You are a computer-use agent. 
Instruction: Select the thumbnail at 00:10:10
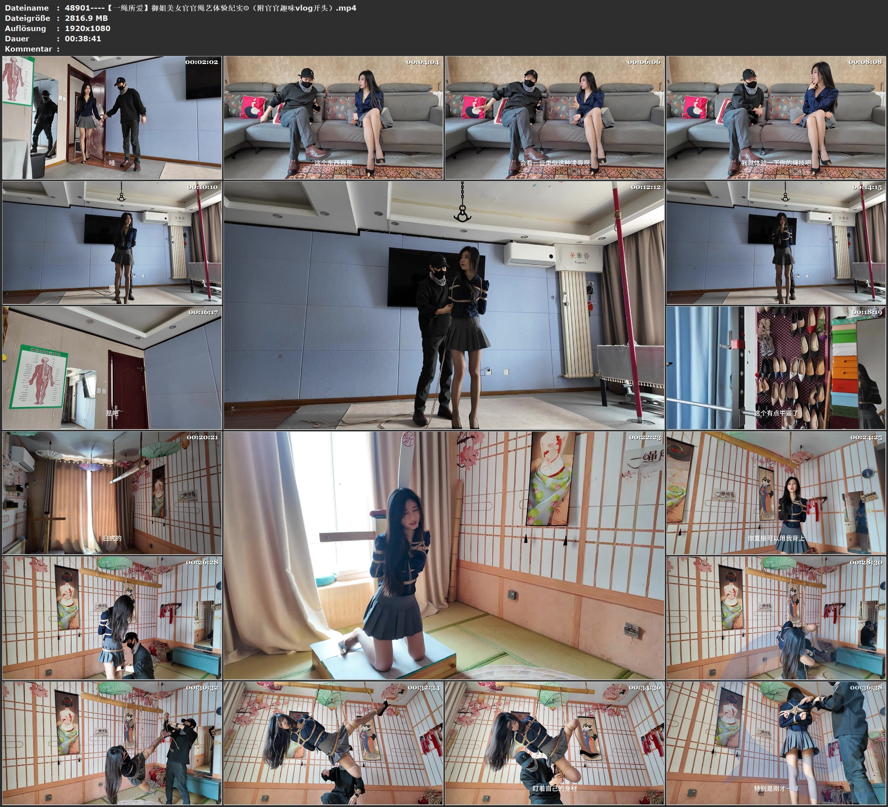click(x=112, y=243)
